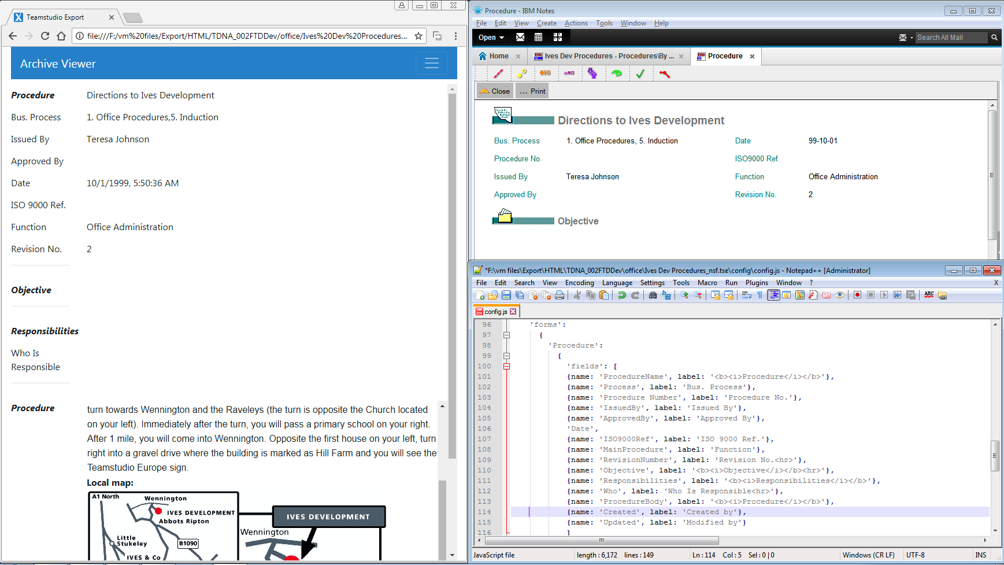
Task: Toggle the Monitoring eye icon in Notepad++
Action: (840, 295)
